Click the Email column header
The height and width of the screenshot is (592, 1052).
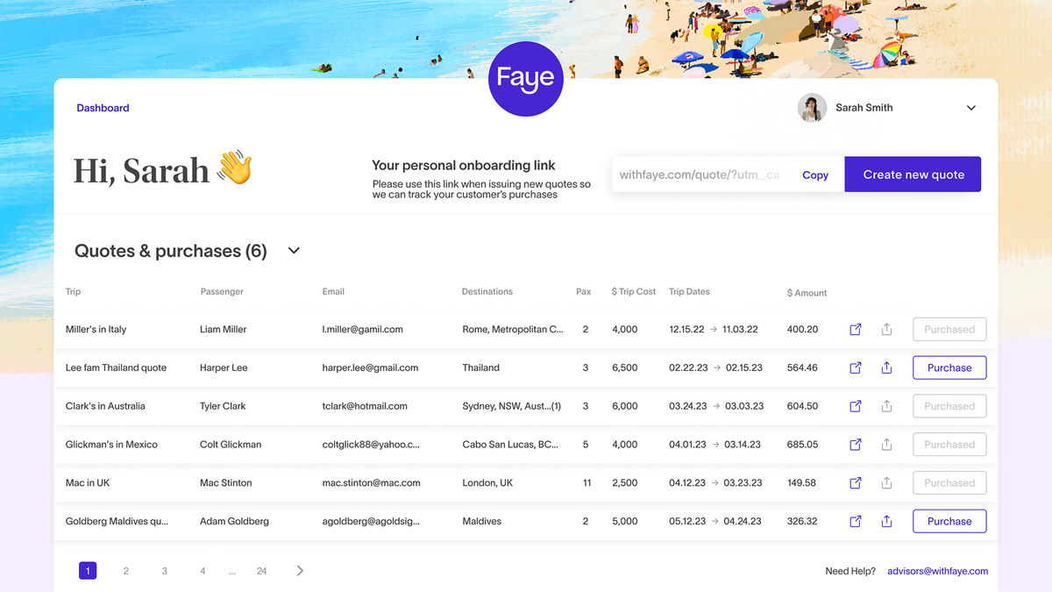(333, 291)
